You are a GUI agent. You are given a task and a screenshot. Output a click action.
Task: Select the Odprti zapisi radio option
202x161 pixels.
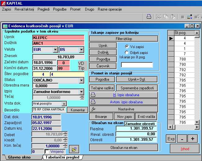click(127, 53)
